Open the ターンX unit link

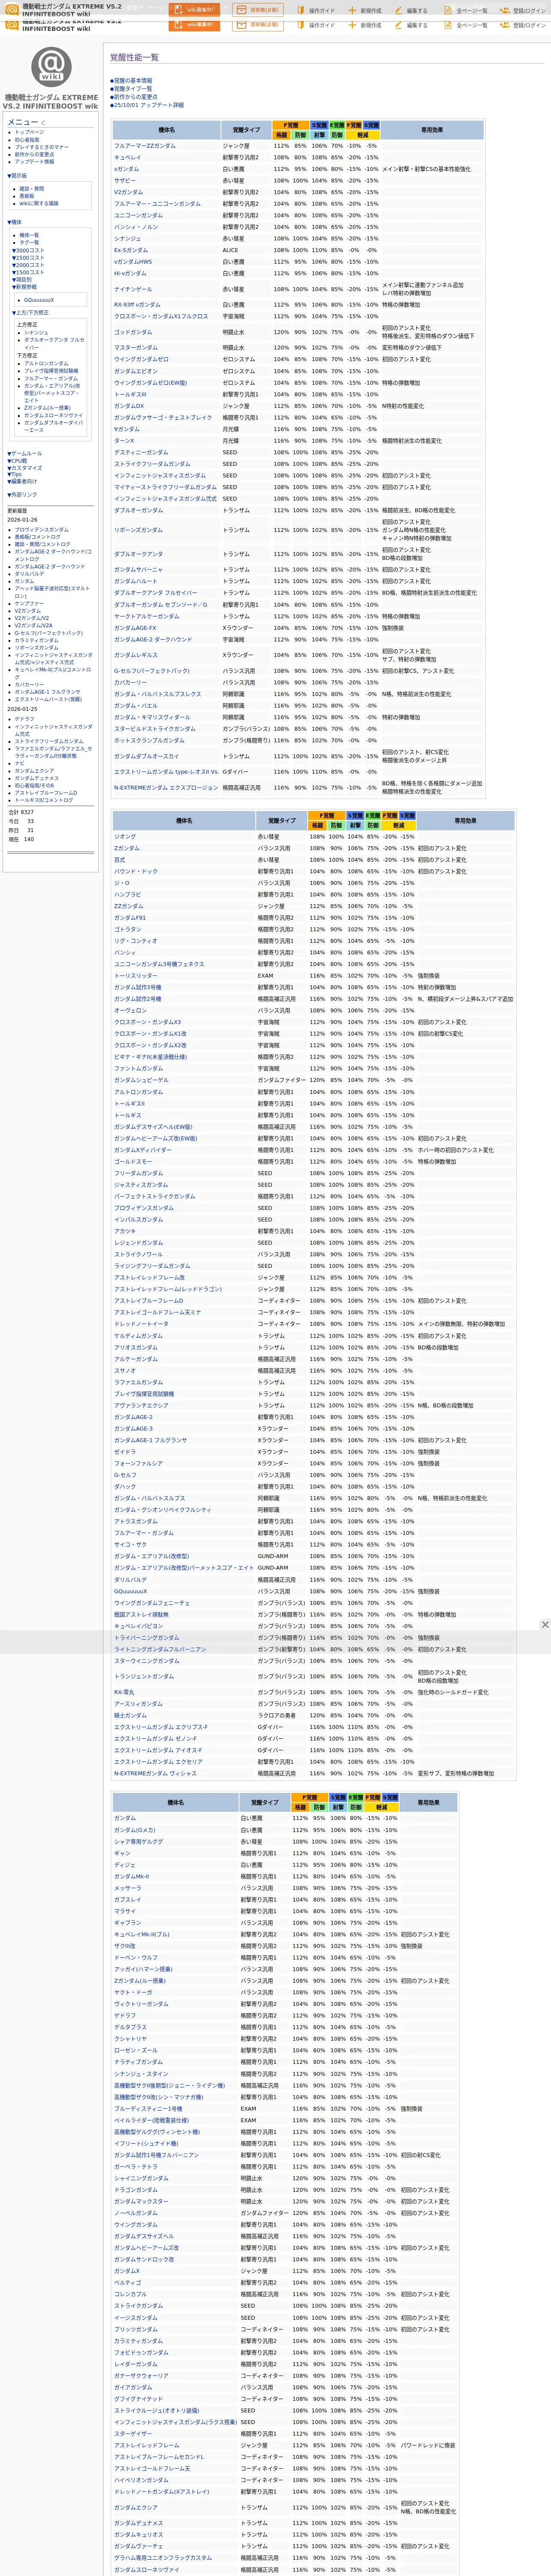click(124, 441)
